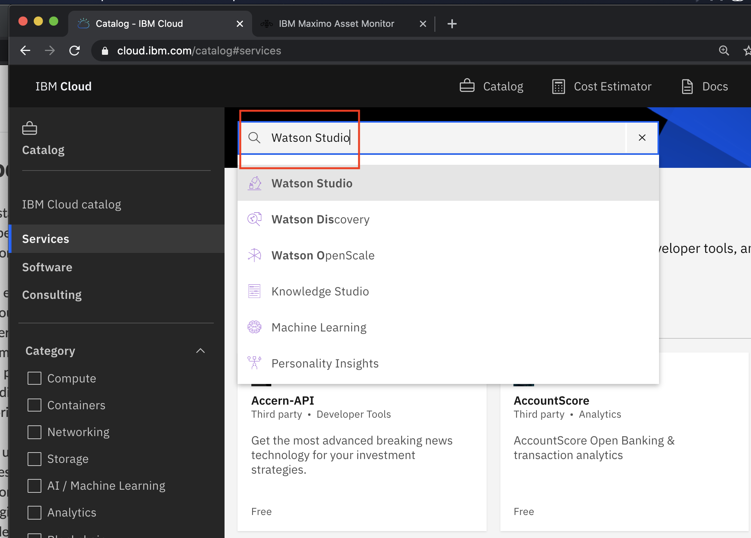
Task: Clear the search box with X
Action: click(642, 138)
